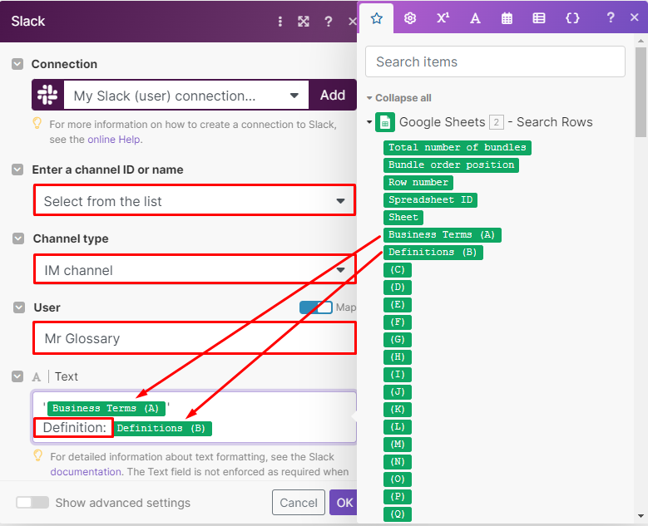Open the mapping panel help icon
The width and height of the screenshot is (648, 526).
610,17
